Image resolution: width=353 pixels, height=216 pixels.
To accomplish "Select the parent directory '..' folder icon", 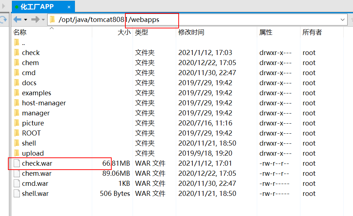I will pos(17,42).
